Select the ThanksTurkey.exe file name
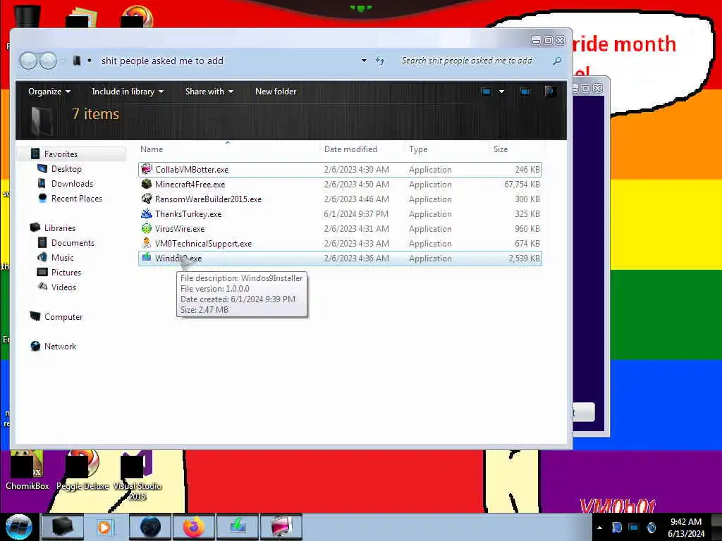The height and width of the screenshot is (541, 722). (188, 213)
